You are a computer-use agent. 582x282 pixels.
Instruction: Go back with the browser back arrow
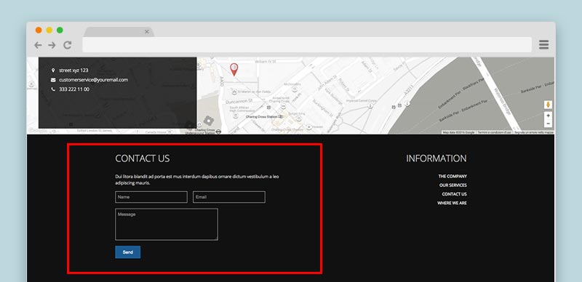point(38,45)
